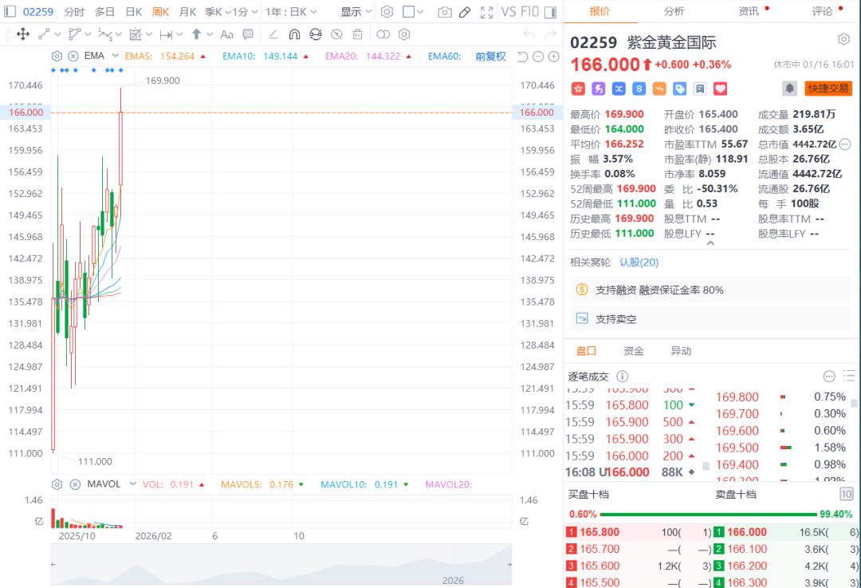Toggle the right sidebar panel icon
Viewport: 861px width, 588px height.
pyautogui.click(x=550, y=11)
